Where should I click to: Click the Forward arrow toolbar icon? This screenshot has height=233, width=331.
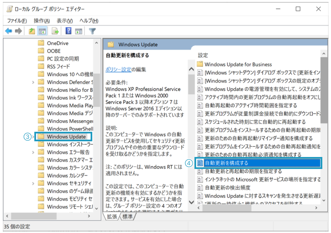pyautogui.click(x=19, y=31)
